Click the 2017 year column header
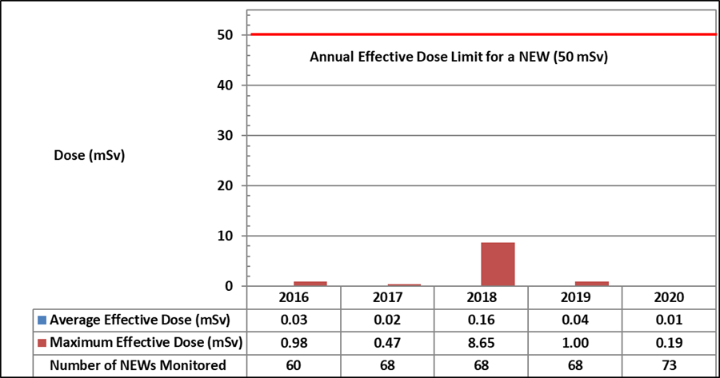This screenshot has width=720, height=378. [x=387, y=296]
